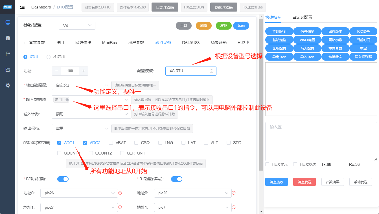Open the settings gear in sidebar

[x=7, y=86]
